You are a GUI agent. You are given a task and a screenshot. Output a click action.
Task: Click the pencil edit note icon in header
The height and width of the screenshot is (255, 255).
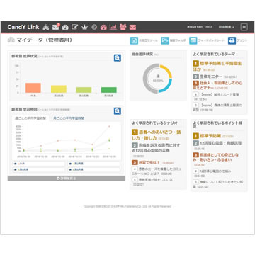click(75, 27)
